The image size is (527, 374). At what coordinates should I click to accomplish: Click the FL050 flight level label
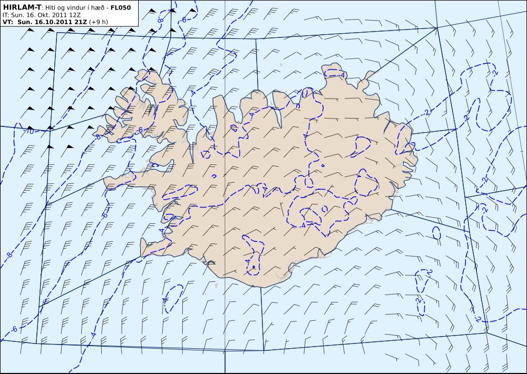click(121, 7)
